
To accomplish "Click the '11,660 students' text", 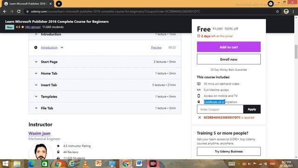I will coord(53,27).
